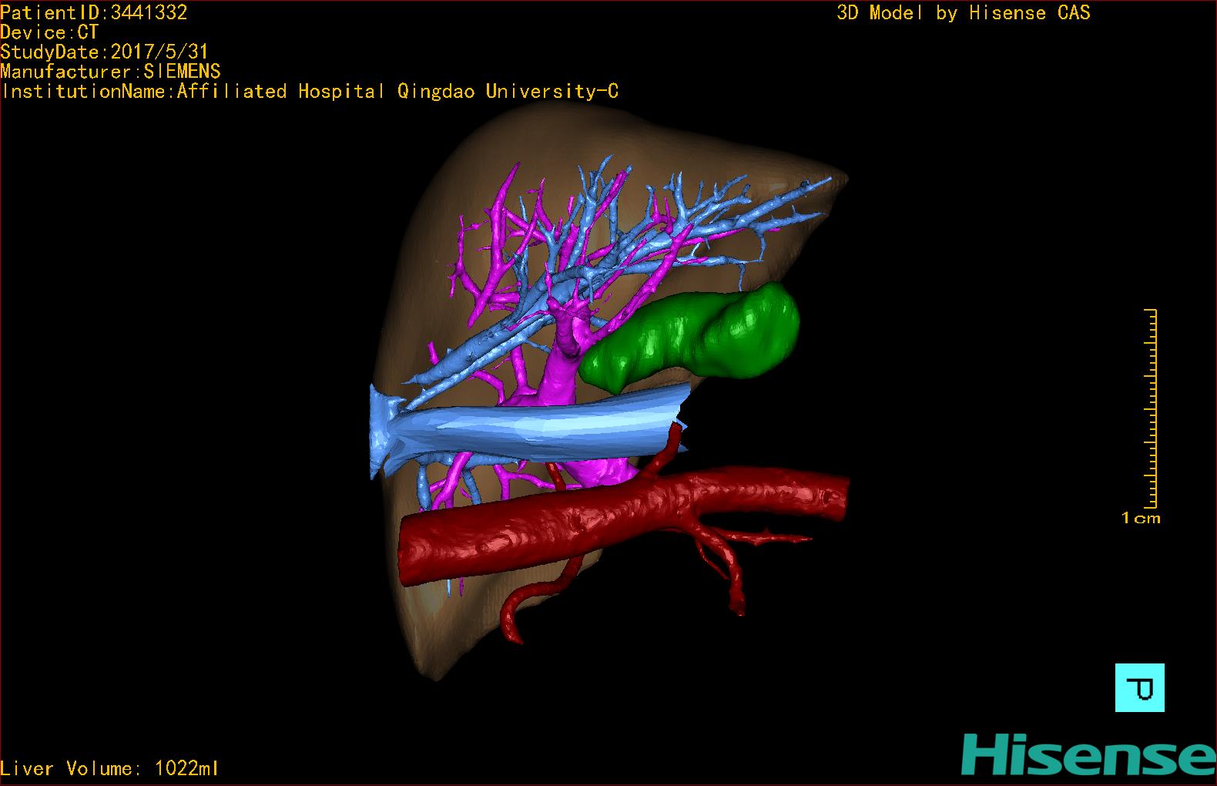This screenshot has height=786, width=1217.
Task: Click the 'Device:CT' text
Action: (49, 32)
